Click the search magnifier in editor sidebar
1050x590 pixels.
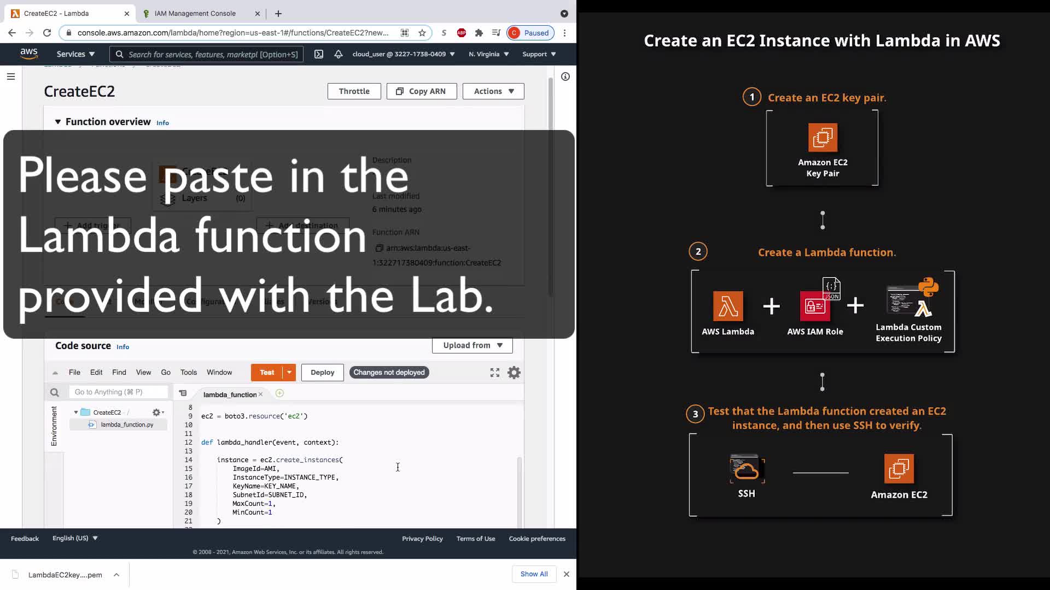pyautogui.click(x=54, y=392)
